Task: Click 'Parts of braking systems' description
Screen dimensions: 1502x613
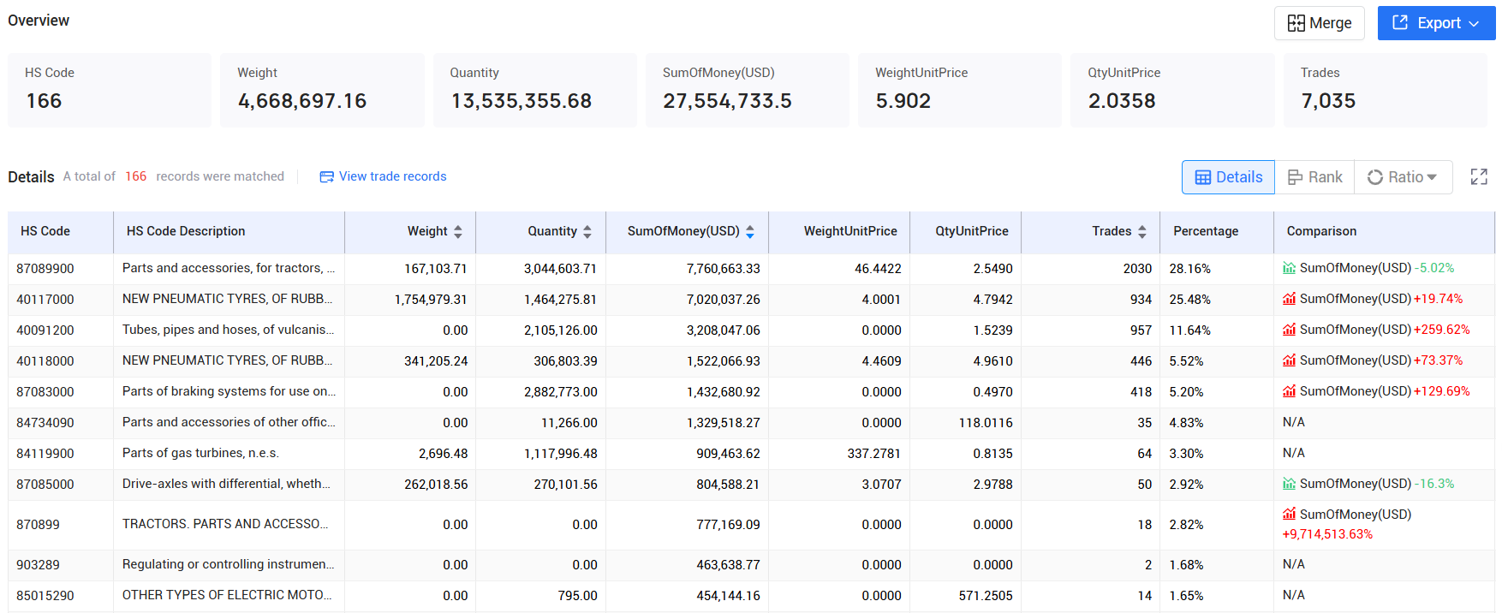Action: [x=229, y=391]
